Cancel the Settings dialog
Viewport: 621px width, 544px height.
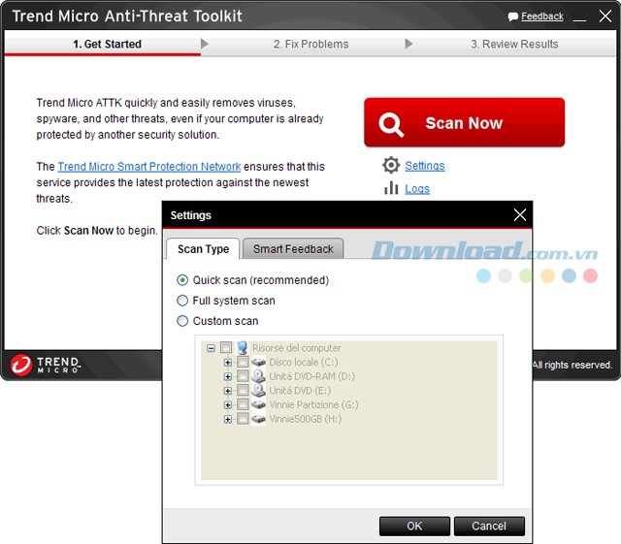pyautogui.click(x=489, y=526)
